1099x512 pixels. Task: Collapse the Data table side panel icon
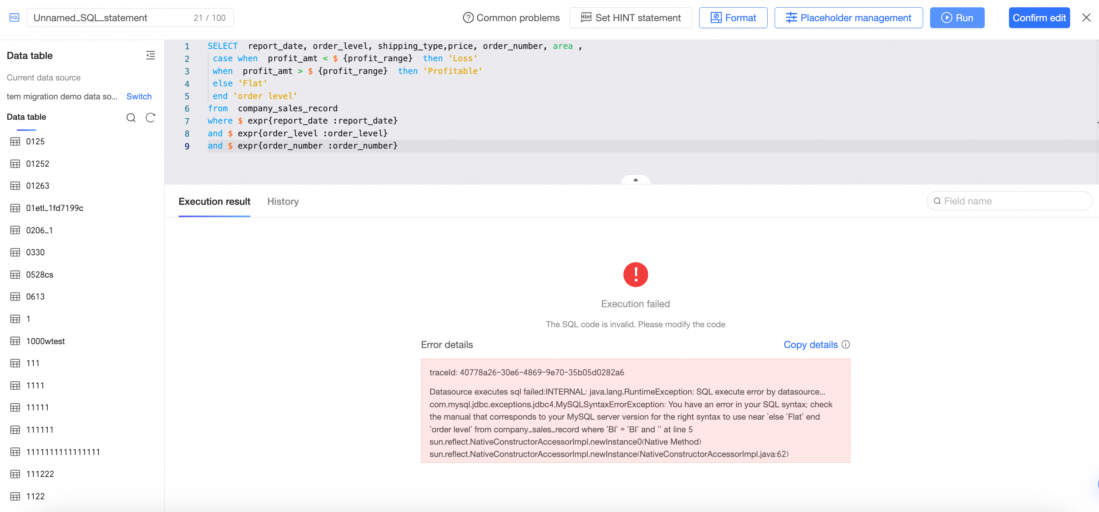click(150, 55)
